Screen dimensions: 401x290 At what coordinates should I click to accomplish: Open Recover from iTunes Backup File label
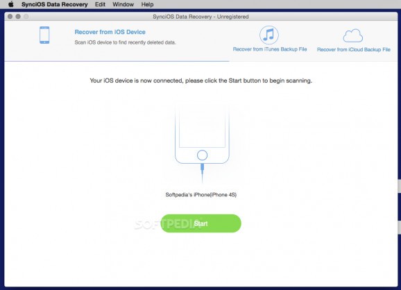(270, 49)
